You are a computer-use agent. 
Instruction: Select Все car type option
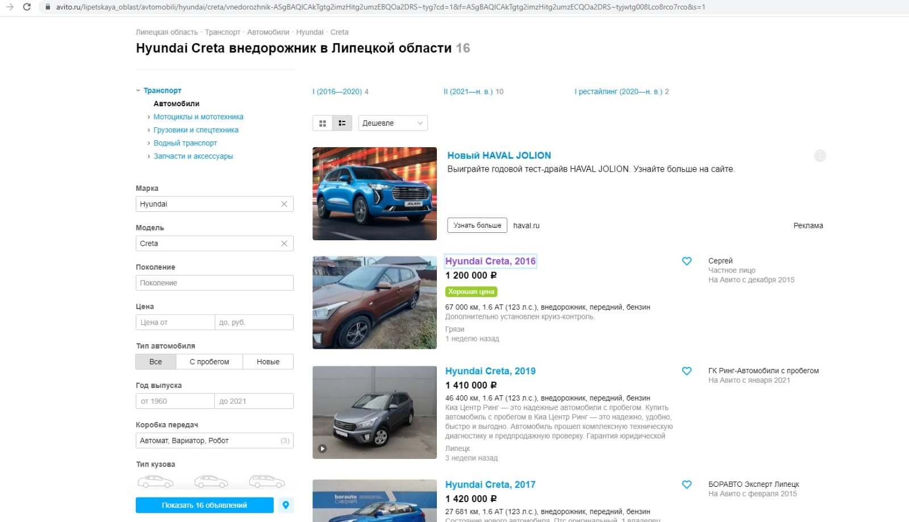(x=156, y=362)
